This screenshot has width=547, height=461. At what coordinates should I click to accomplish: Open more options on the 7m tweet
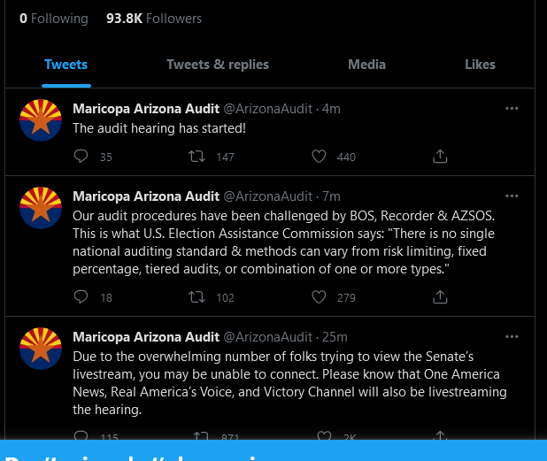512,196
